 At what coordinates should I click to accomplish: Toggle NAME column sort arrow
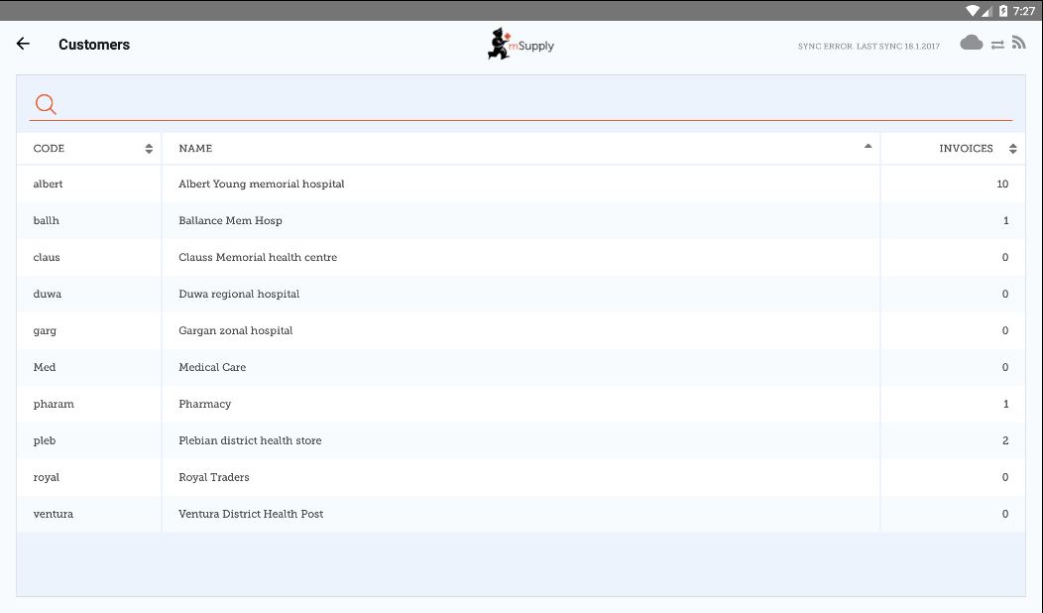click(868, 146)
